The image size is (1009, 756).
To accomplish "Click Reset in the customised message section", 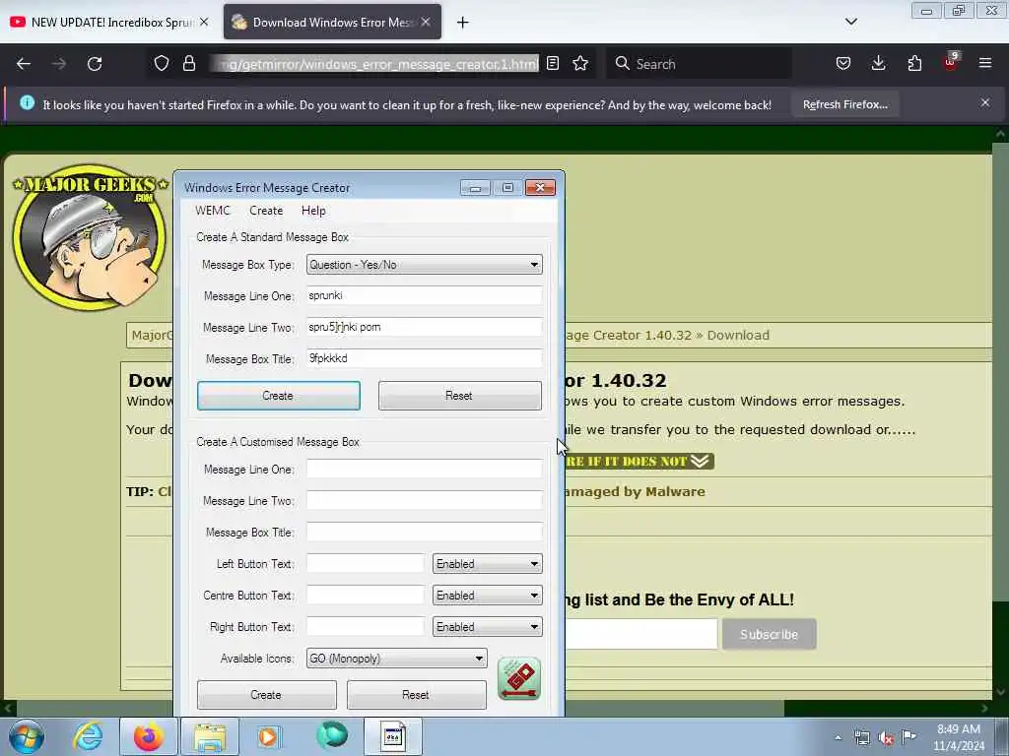I will click(x=417, y=695).
